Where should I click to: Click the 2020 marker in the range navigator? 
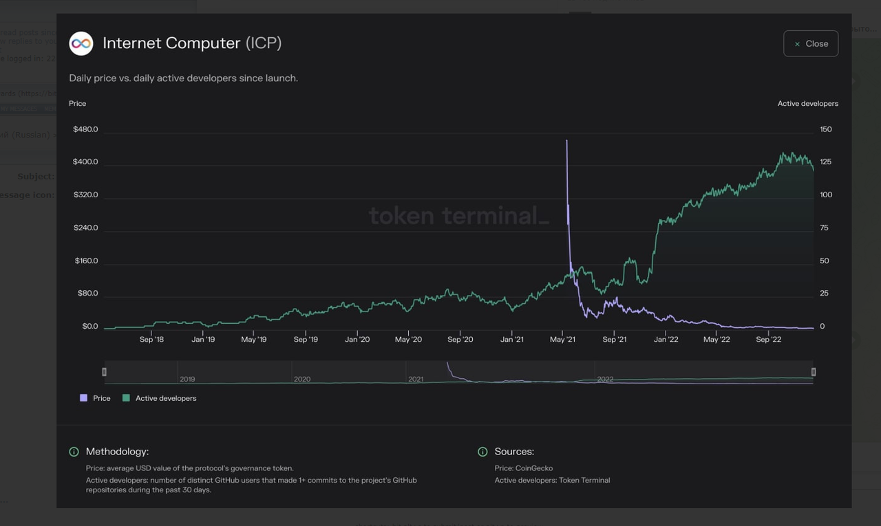(x=302, y=380)
